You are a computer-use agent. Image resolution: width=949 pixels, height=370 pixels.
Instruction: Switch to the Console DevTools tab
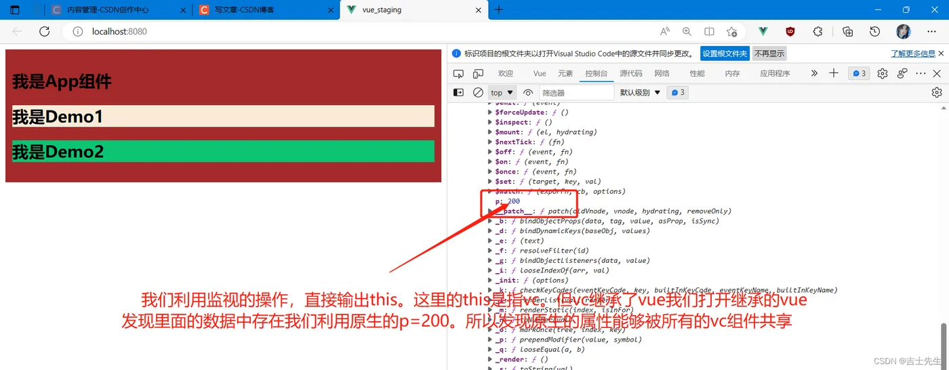click(x=597, y=73)
